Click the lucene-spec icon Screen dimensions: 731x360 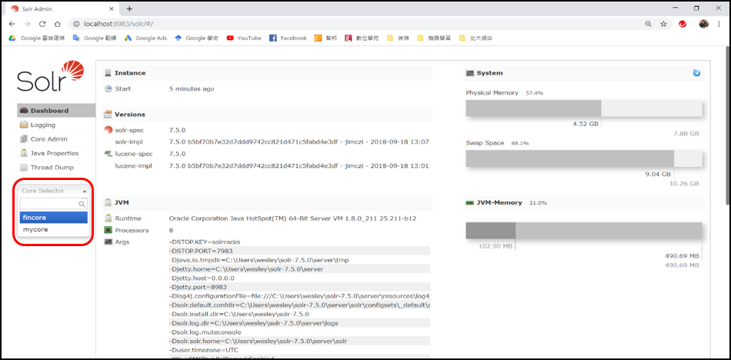tap(108, 153)
